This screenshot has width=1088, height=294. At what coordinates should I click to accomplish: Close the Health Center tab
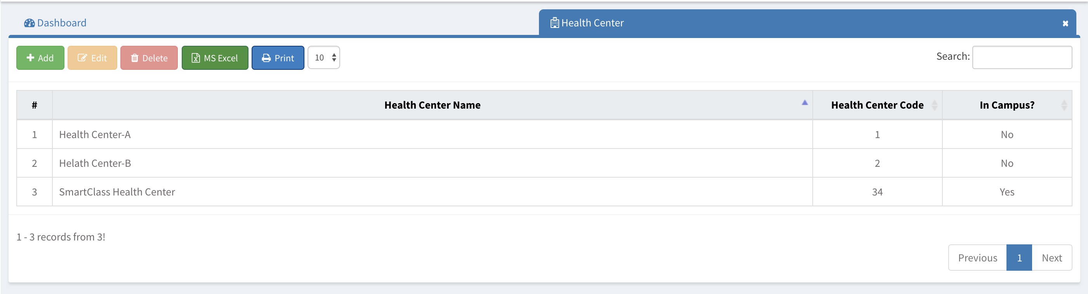[x=1065, y=24]
